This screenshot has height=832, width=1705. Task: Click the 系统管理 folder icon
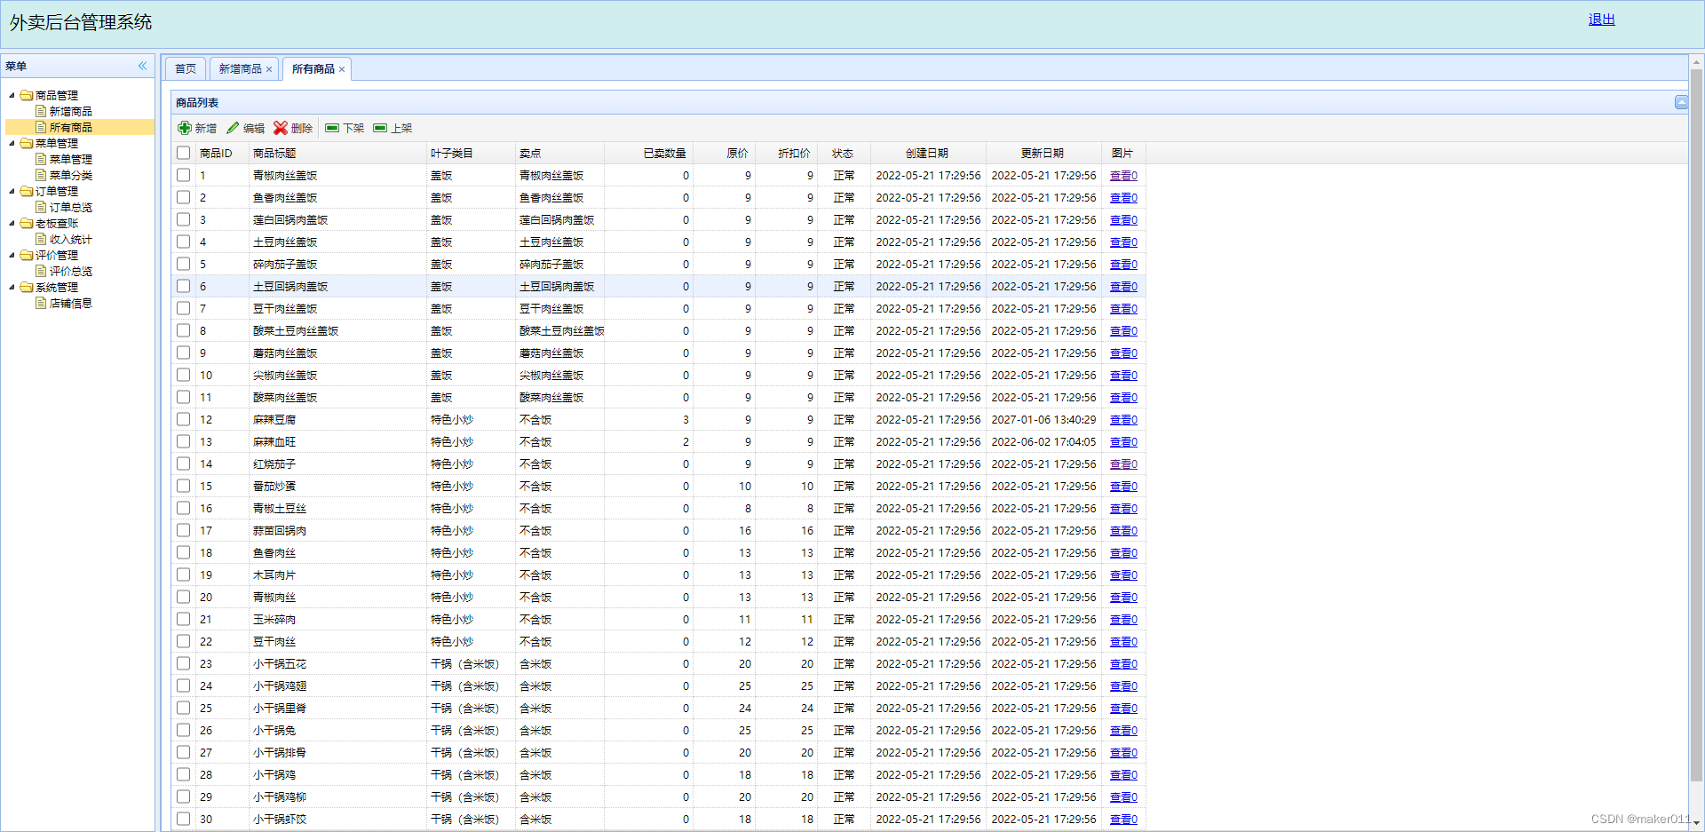click(27, 287)
